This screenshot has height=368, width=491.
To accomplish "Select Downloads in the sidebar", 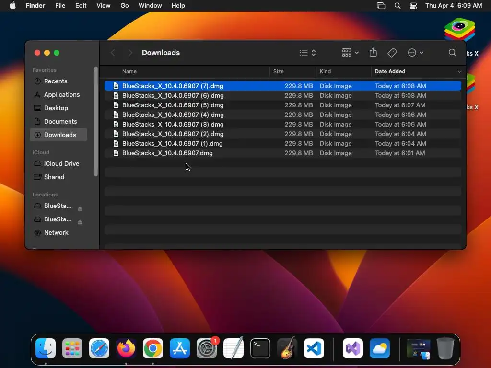I will coord(58,135).
